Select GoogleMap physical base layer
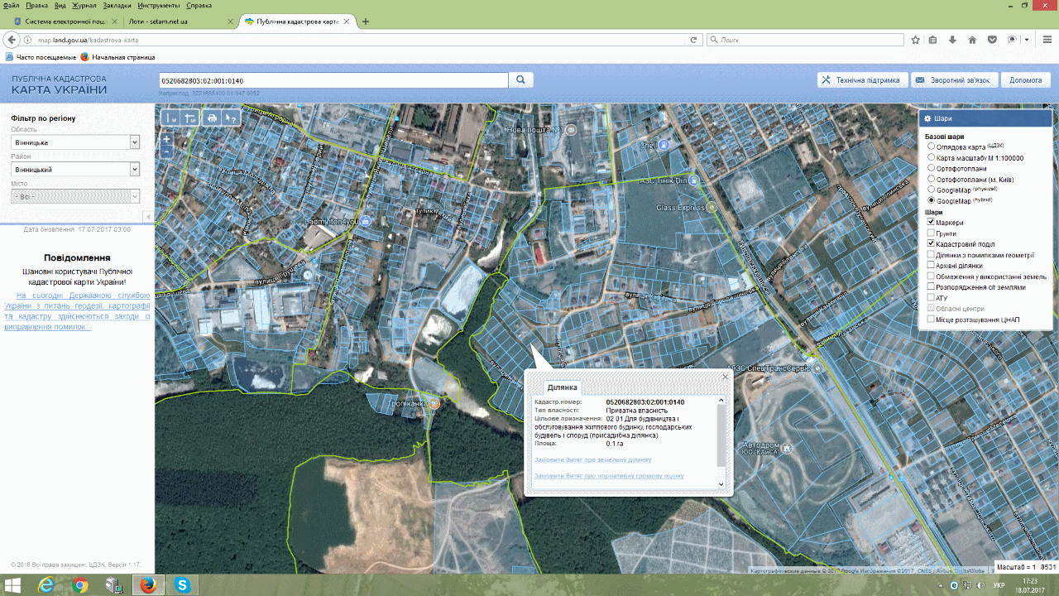This screenshot has width=1059, height=596. pos(932,190)
